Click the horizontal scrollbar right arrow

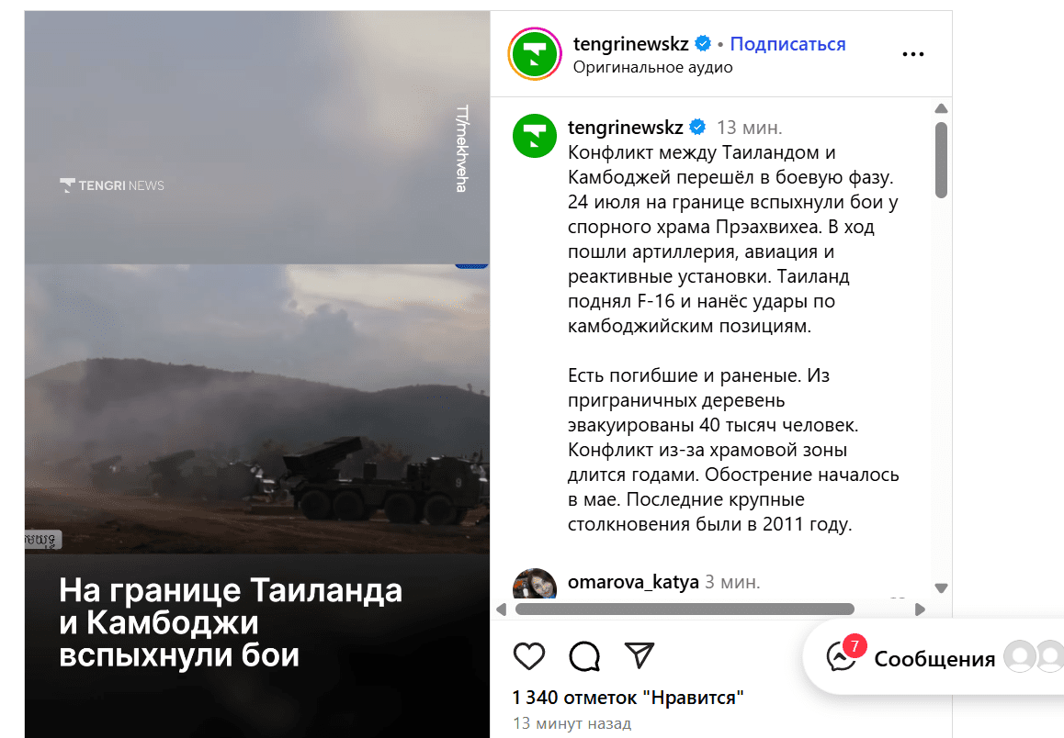(x=920, y=609)
